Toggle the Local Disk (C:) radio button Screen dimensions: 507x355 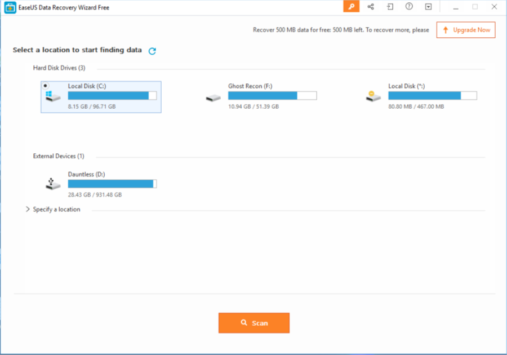(x=46, y=86)
